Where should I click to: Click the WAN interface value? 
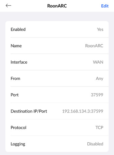(98, 62)
